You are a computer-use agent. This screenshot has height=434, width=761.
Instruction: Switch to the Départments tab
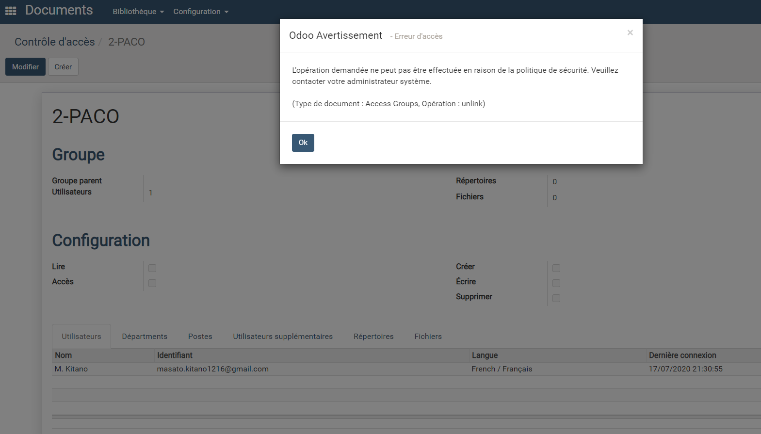click(x=145, y=337)
